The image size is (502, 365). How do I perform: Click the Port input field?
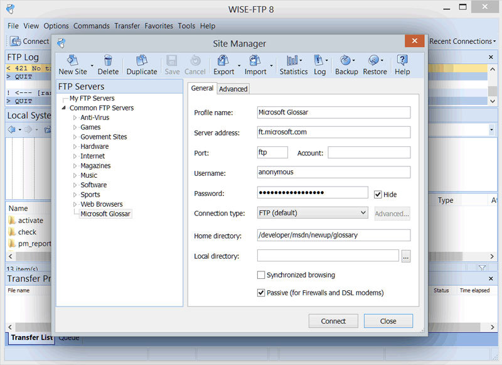coord(272,153)
